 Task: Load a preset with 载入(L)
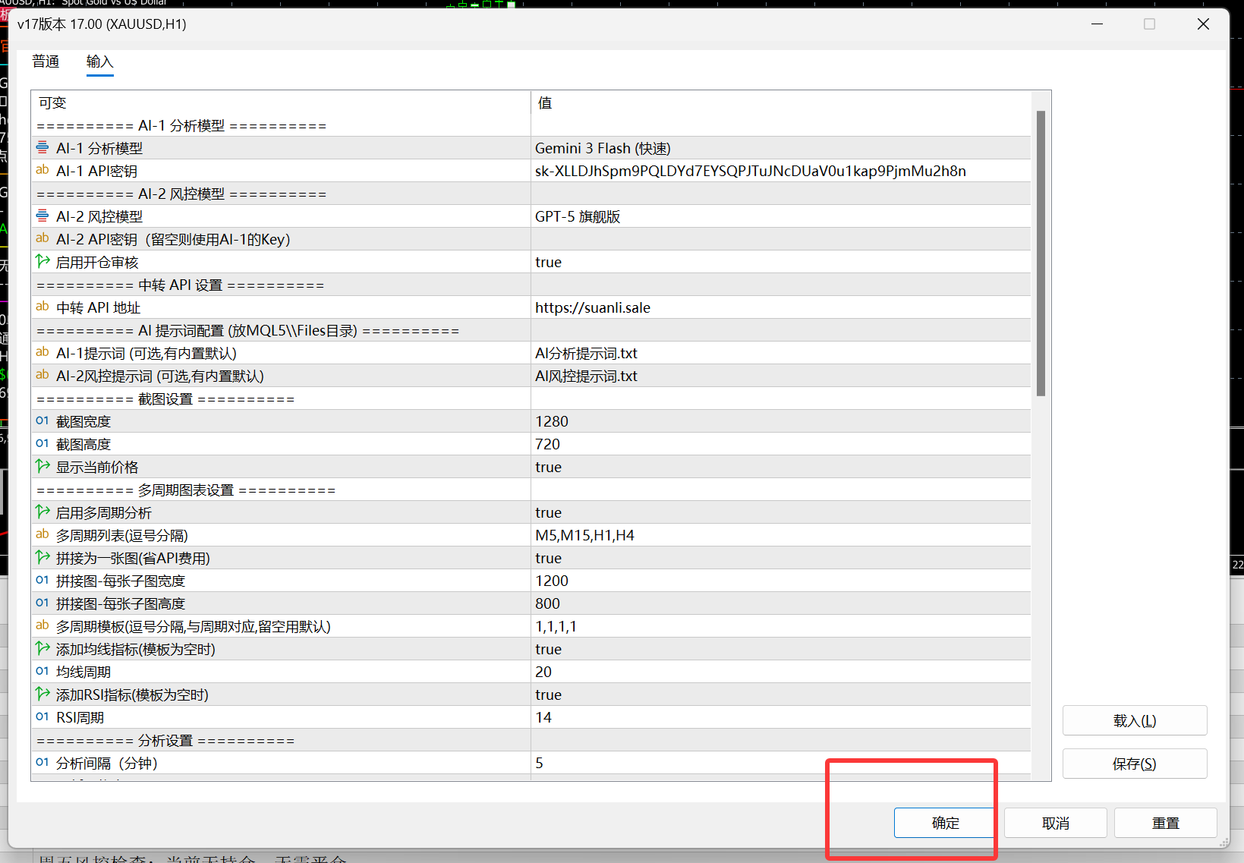pos(1135,720)
